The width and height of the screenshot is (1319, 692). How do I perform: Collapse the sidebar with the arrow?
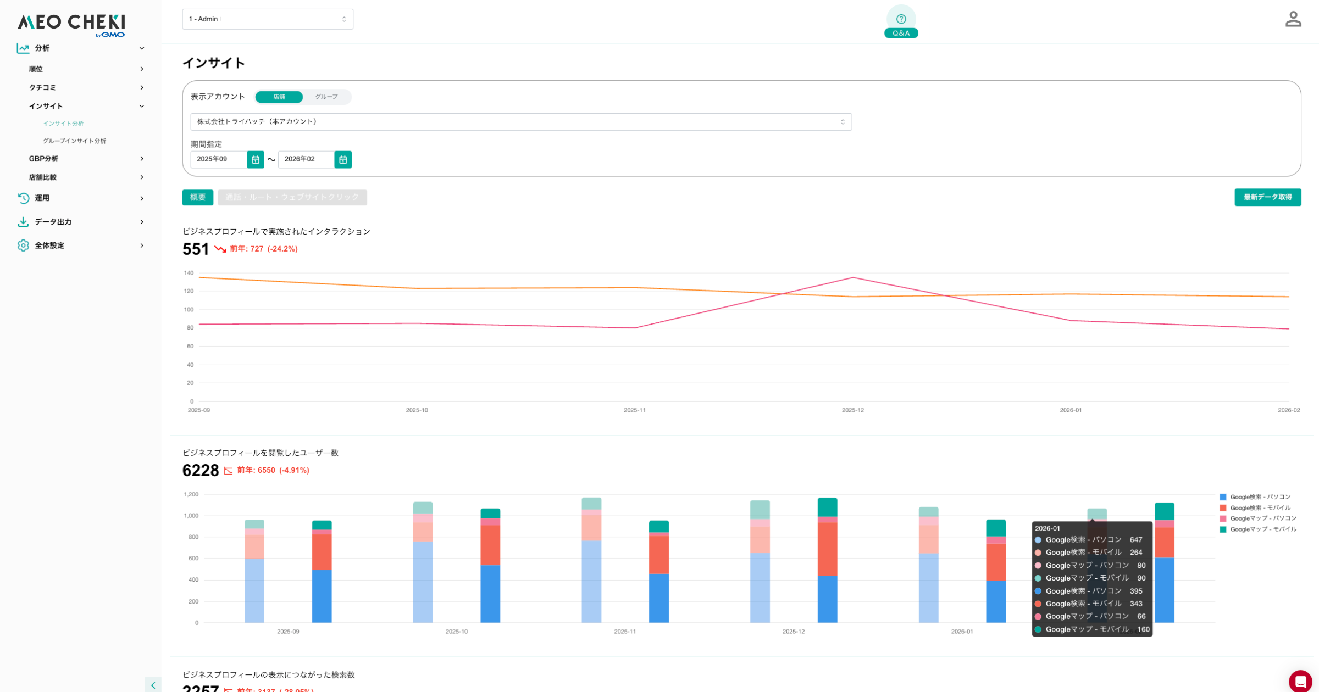coord(153,685)
